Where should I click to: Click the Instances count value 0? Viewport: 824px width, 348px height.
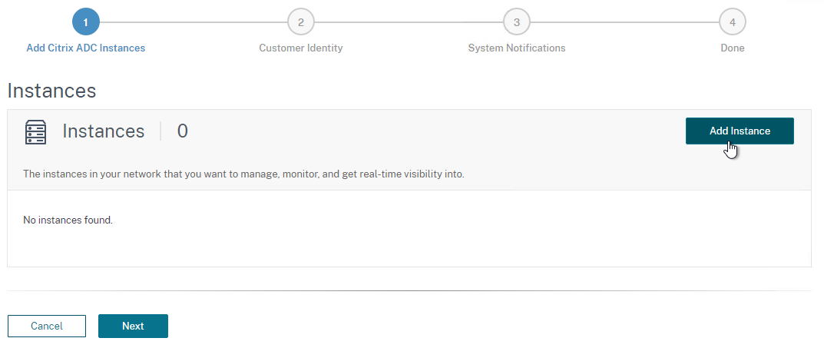pyautogui.click(x=182, y=131)
